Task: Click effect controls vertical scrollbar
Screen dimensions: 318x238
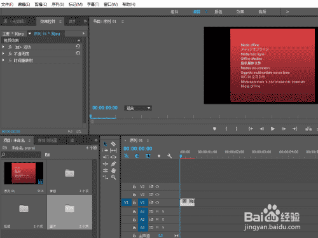Action: [x=85, y=81]
